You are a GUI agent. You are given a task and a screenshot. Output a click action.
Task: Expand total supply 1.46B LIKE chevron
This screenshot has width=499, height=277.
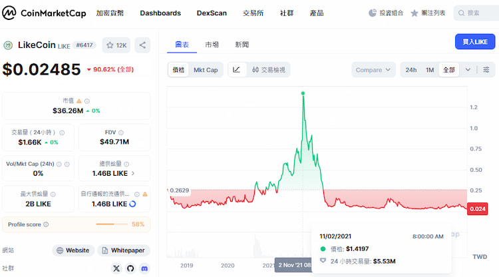click(x=133, y=174)
